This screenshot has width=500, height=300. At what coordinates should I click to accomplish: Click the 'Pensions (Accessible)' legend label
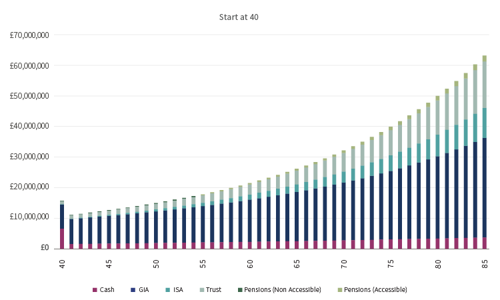(x=375, y=290)
